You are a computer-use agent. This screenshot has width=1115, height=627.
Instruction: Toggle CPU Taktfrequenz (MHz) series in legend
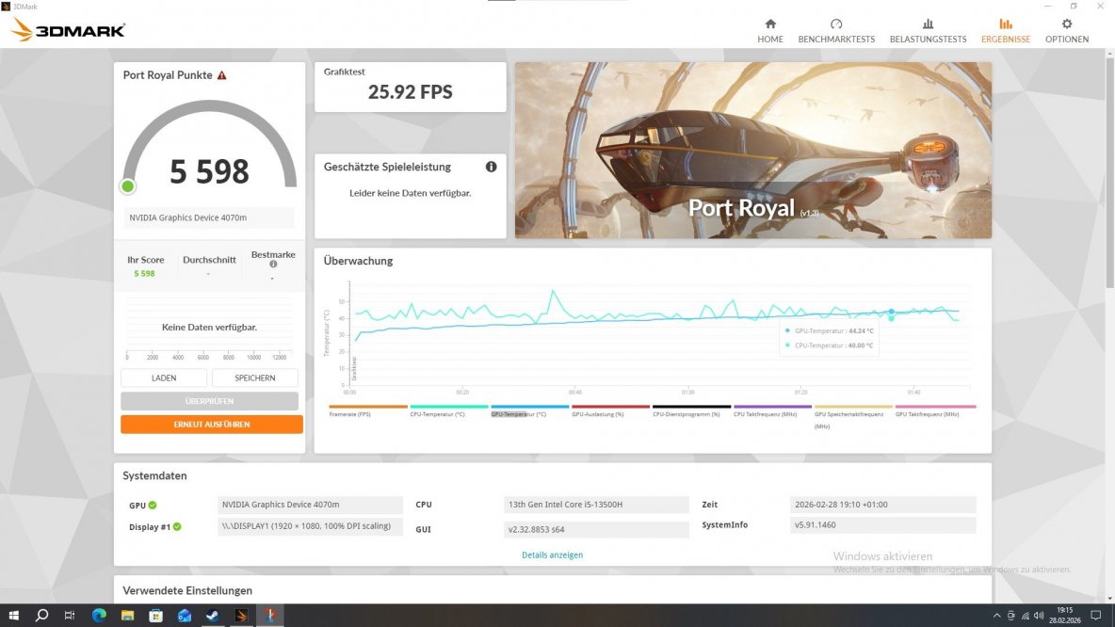(765, 413)
